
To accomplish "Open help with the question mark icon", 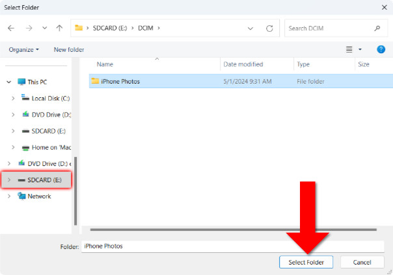I will pyautogui.click(x=381, y=49).
